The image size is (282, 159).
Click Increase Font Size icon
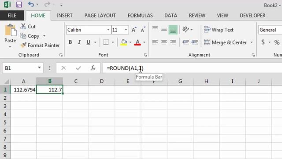coord(134,30)
